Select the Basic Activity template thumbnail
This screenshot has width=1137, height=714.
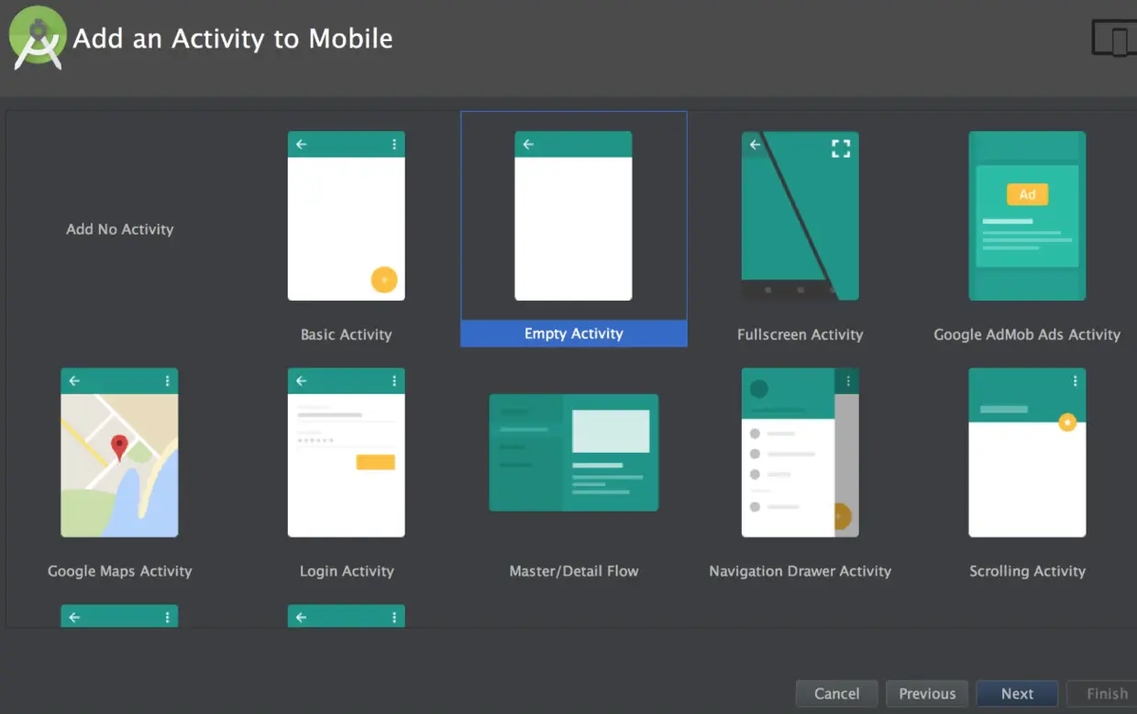coord(347,216)
